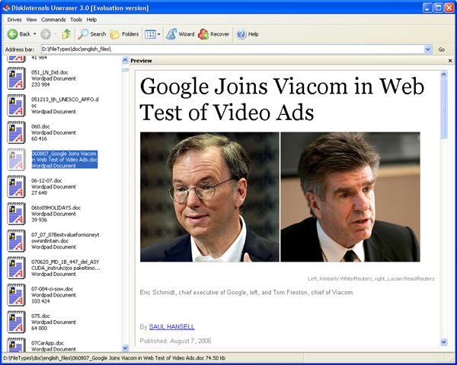457x365 pixels.
Task: Toggle the Folders pane button
Action: [124, 34]
